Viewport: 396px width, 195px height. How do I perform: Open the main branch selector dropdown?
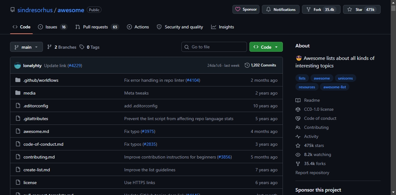click(26, 47)
